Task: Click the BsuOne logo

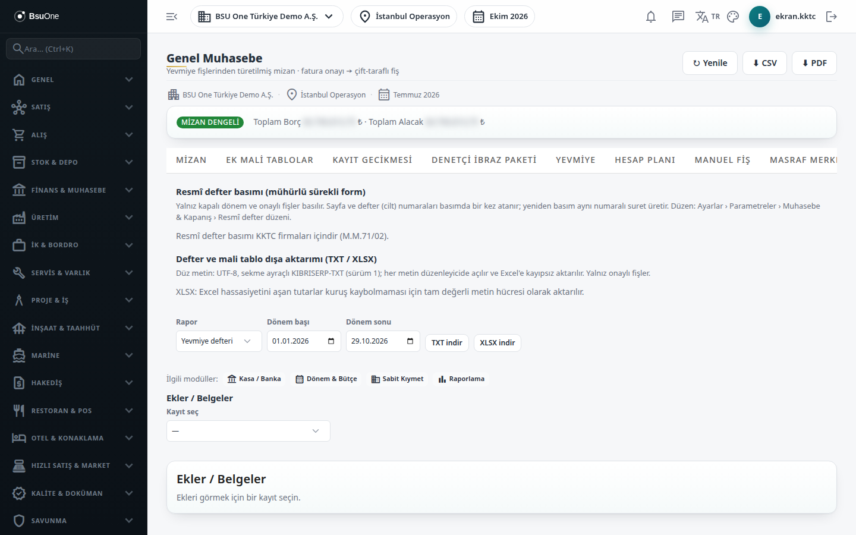Action: point(37,16)
